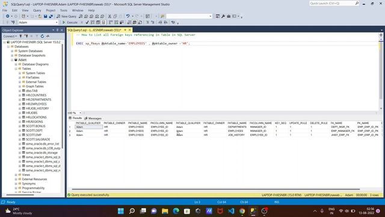Switch to the Results tab

coord(75,118)
